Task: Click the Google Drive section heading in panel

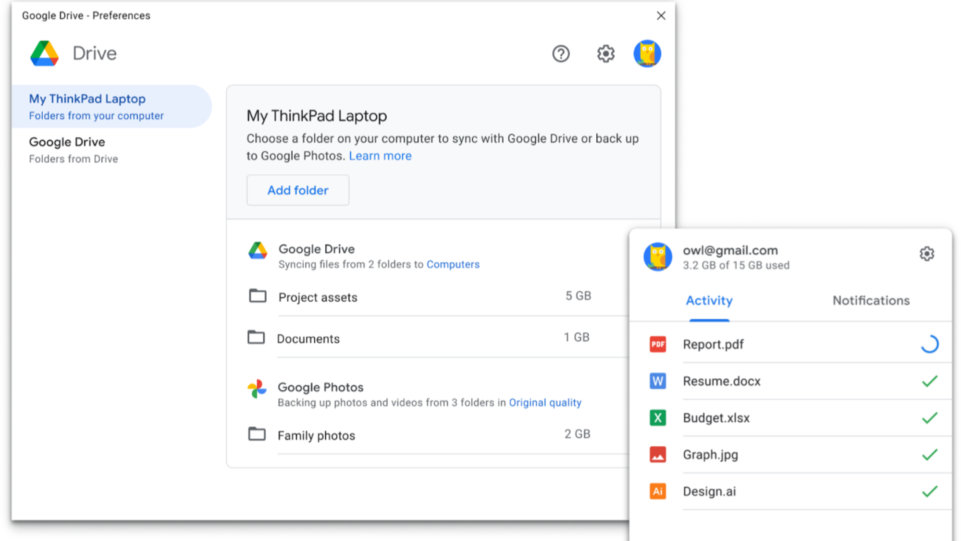Action: [317, 249]
